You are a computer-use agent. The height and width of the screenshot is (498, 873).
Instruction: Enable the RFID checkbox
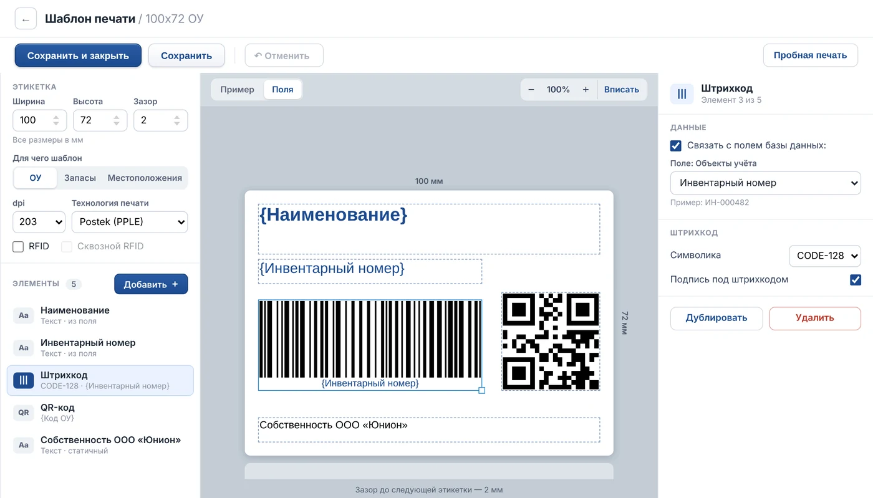(18, 247)
